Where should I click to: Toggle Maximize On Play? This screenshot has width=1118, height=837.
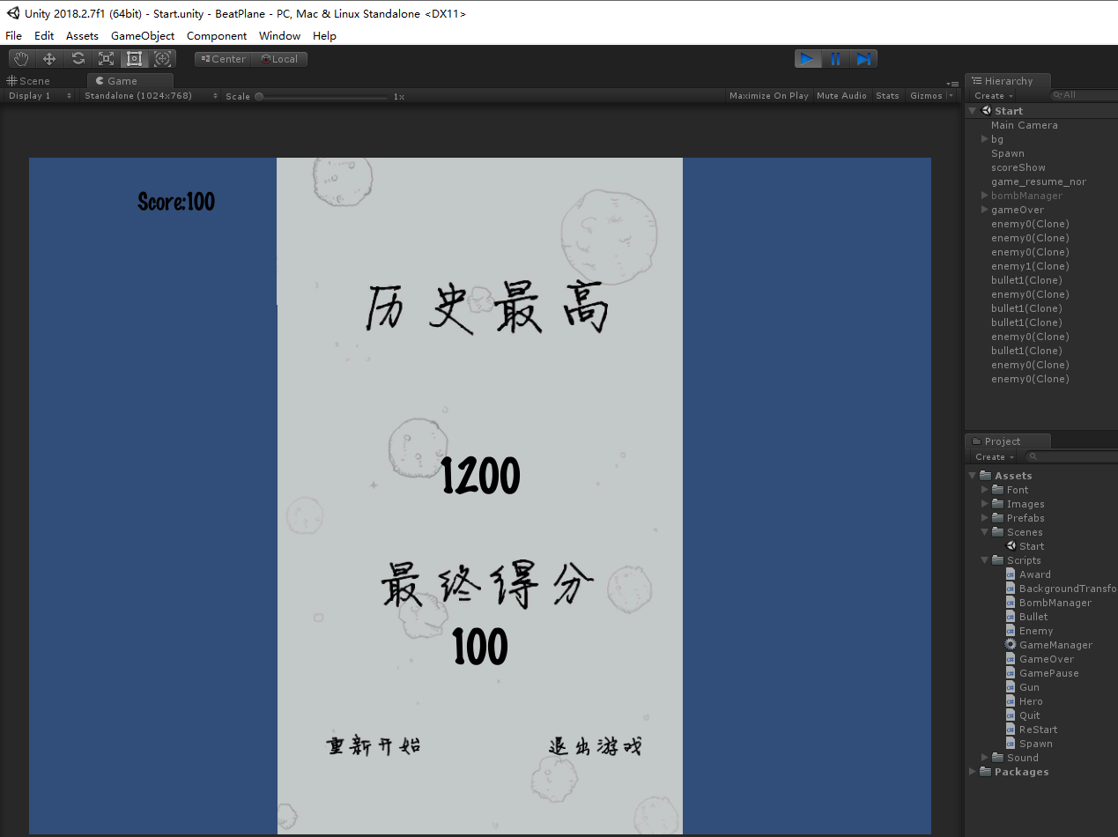pyautogui.click(x=768, y=96)
